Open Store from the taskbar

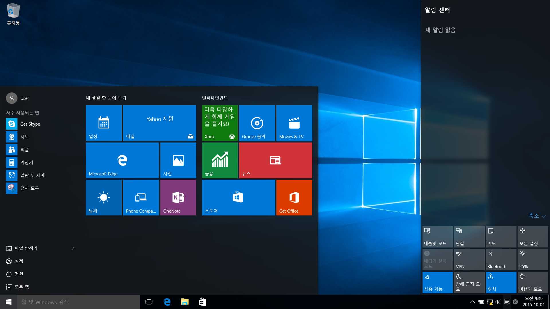point(202,302)
